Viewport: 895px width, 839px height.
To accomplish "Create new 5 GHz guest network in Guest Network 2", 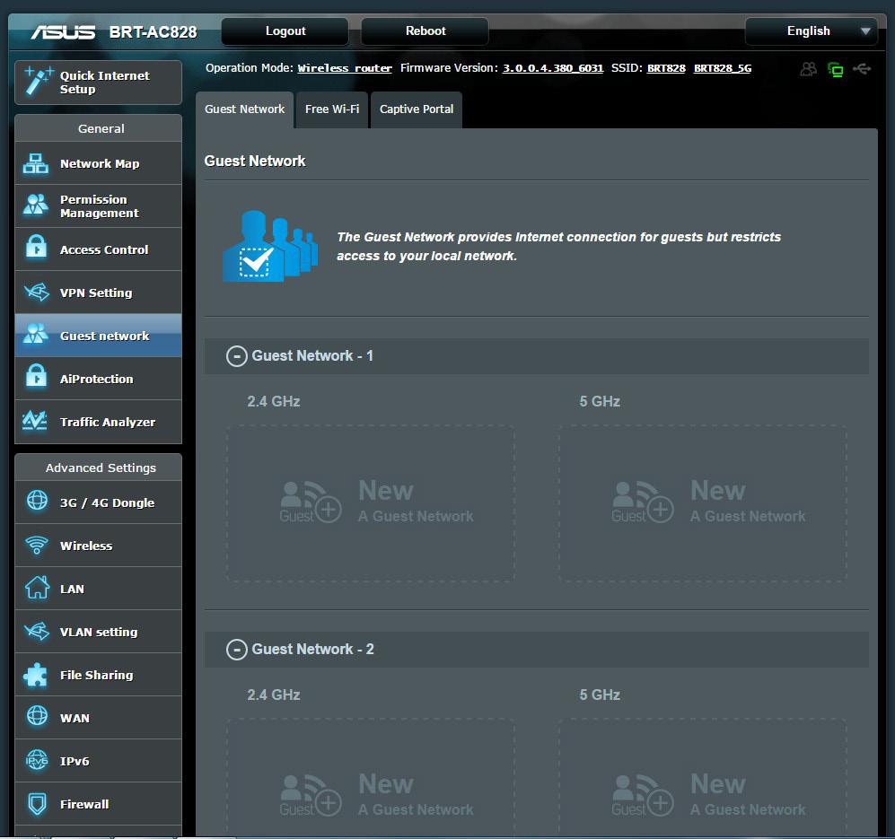I will click(x=703, y=779).
